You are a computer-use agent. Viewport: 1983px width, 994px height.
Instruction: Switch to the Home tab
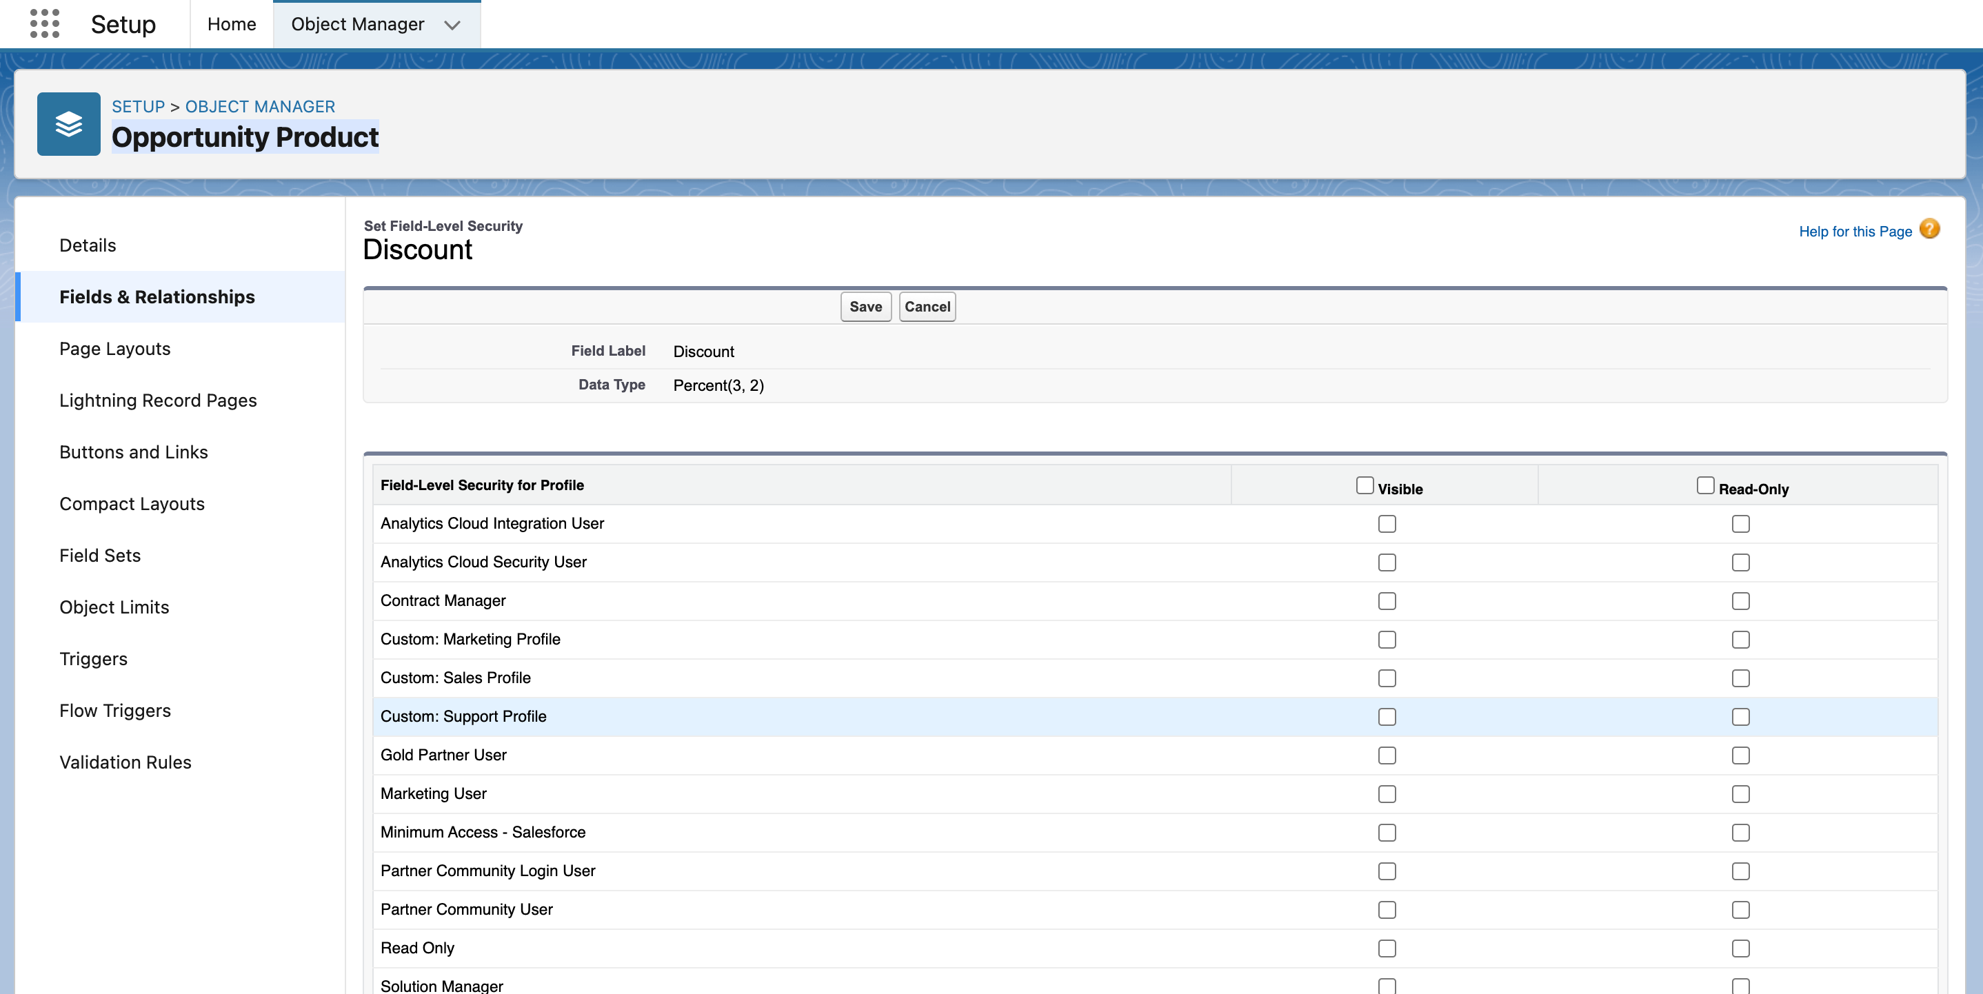[x=231, y=24]
